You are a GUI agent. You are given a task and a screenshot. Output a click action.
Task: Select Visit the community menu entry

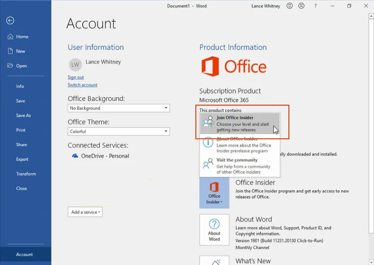point(240,166)
